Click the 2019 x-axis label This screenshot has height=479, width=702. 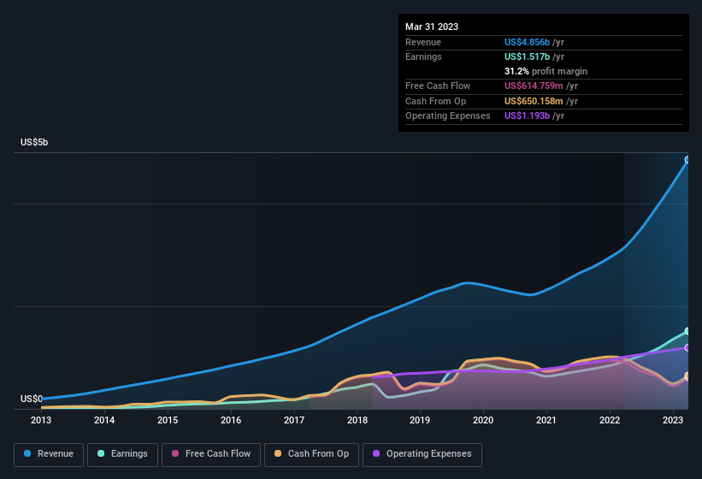(420, 420)
